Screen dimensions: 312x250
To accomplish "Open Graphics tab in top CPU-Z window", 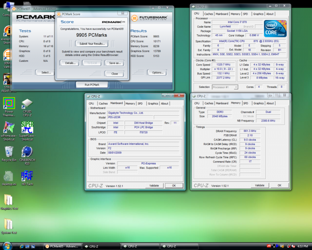I will coord(258,14).
